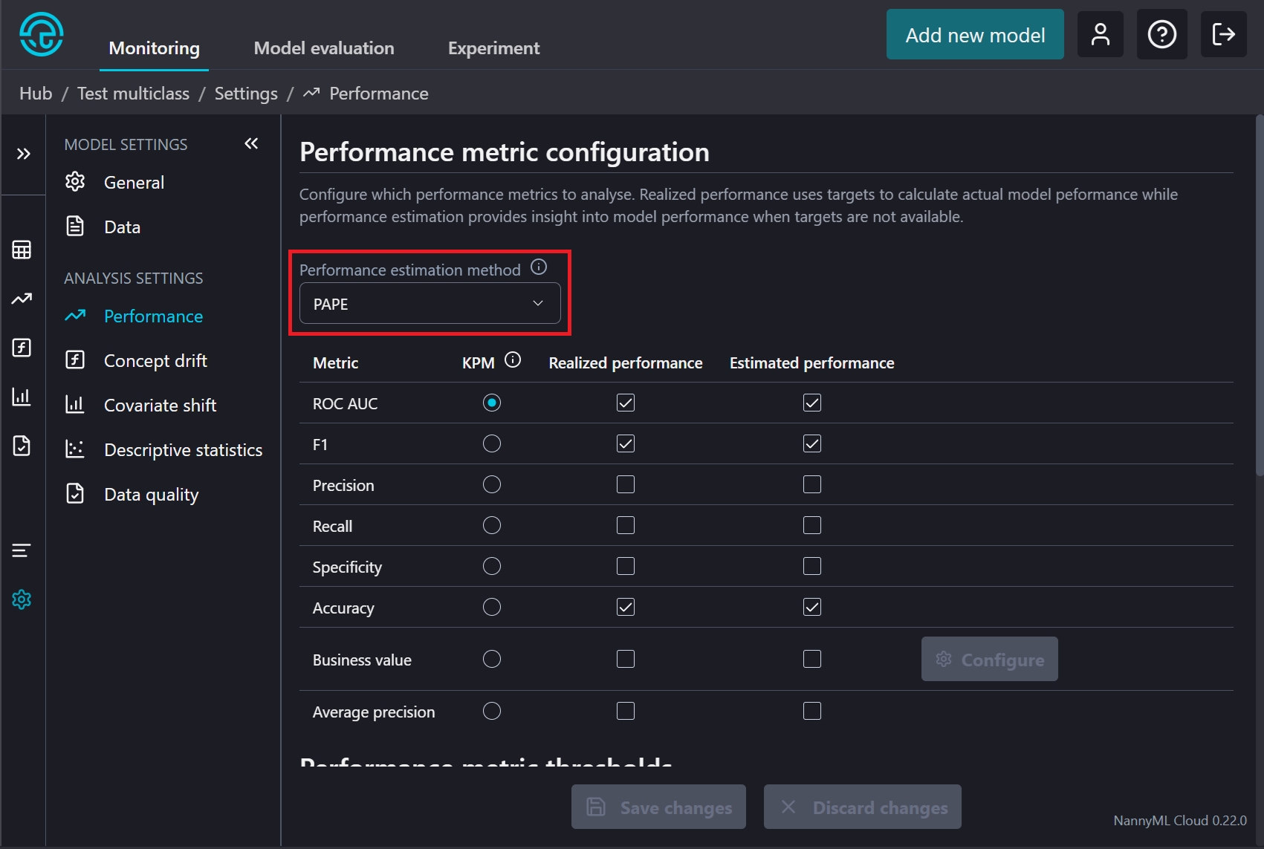This screenshot has height=849, width=1264.
Task: Click the help question mark icon
Action: (x=1161, y=34)
